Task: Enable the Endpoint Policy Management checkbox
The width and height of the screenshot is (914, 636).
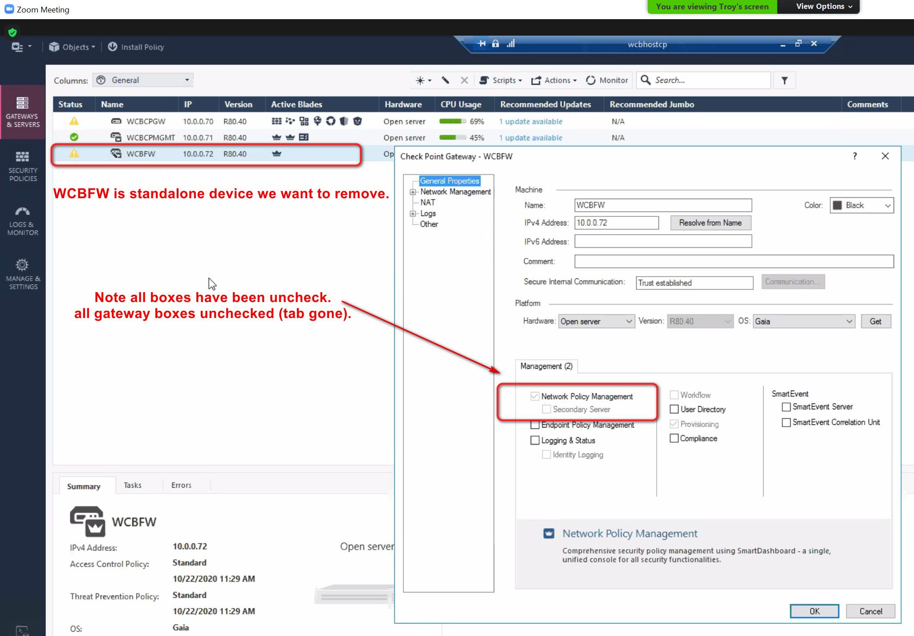Action: tap(535, 425)
